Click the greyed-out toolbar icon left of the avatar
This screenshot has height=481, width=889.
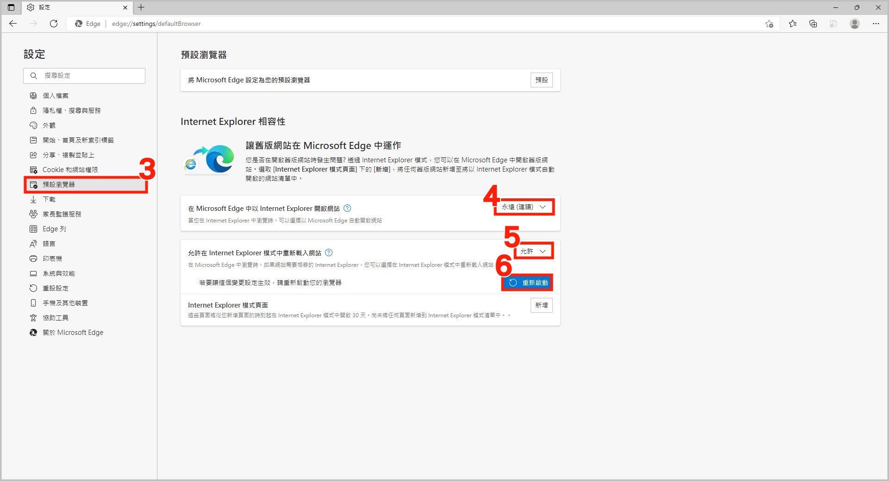(x=833, y=24)
